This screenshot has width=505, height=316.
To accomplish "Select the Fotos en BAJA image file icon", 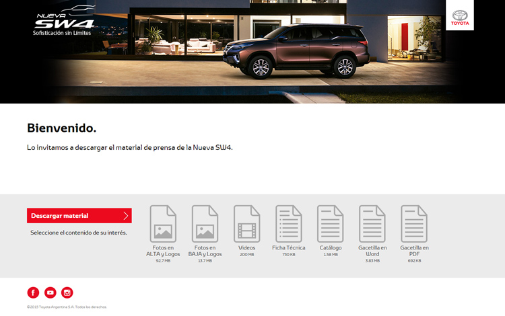I will click(205, 223).
